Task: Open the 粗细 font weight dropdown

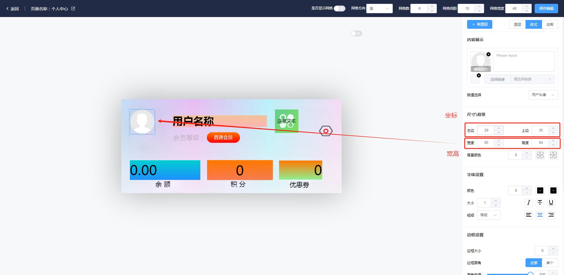Action: [489, 215]
